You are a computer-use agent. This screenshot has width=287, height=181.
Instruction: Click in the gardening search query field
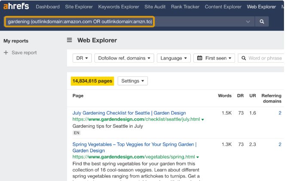point(125,21)
